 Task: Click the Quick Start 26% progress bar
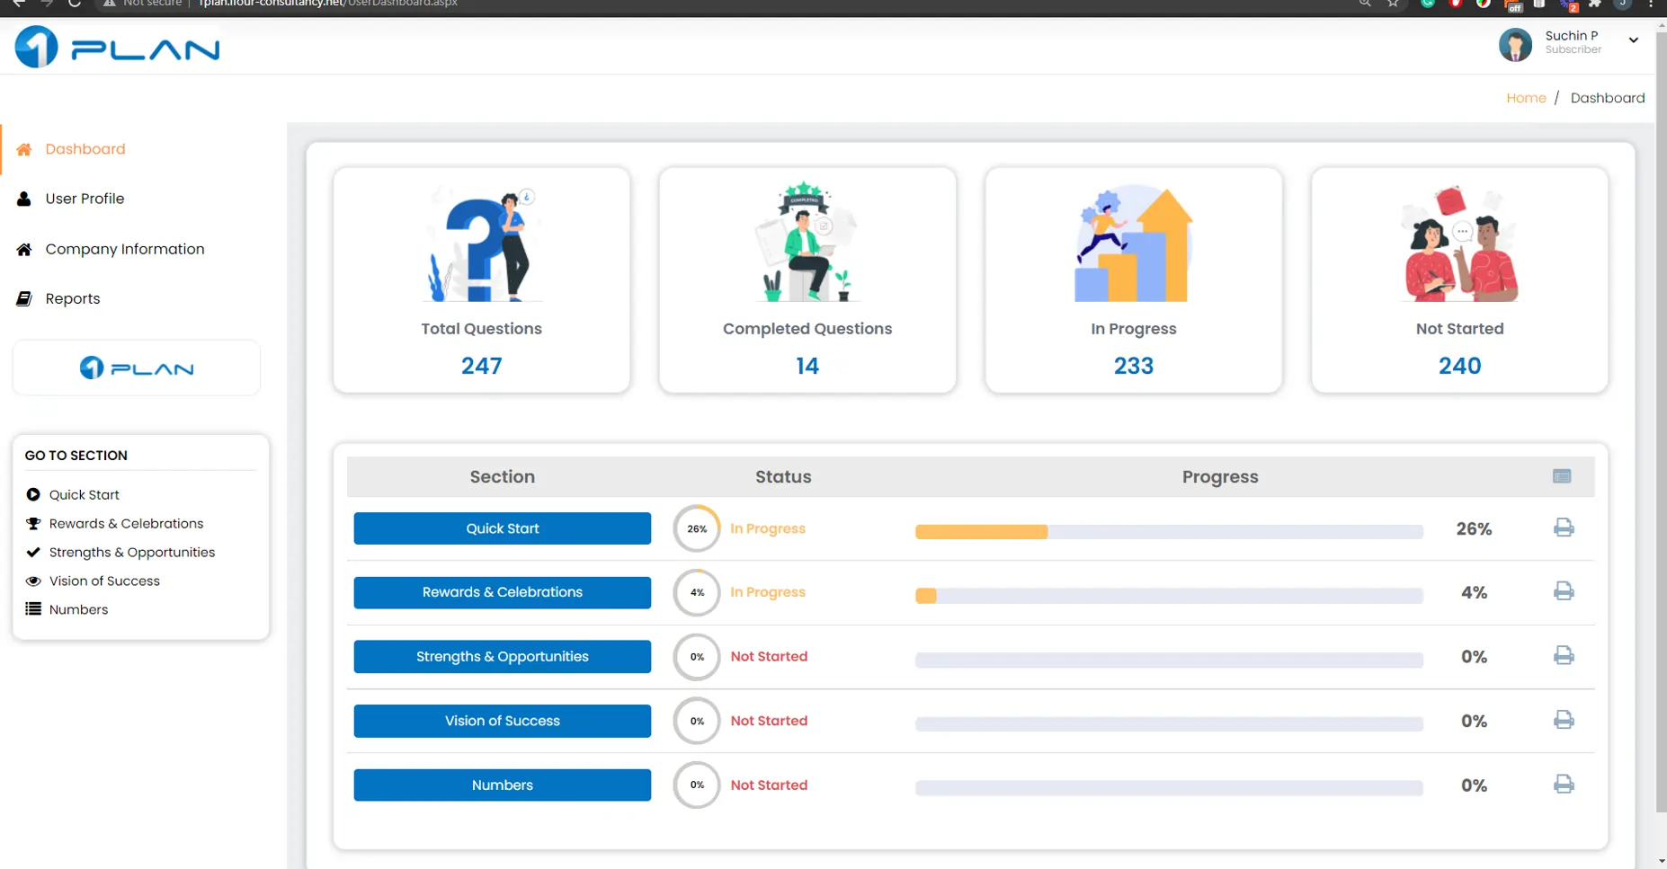pyautogui.click(x=1169, y=532)
